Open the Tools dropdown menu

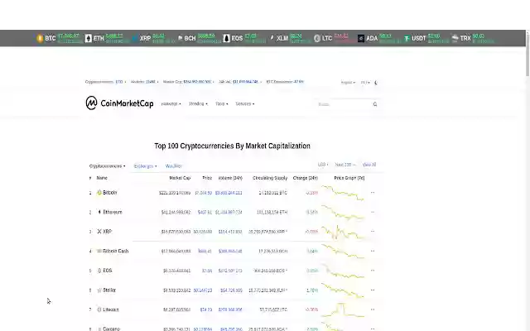point(222,103)
